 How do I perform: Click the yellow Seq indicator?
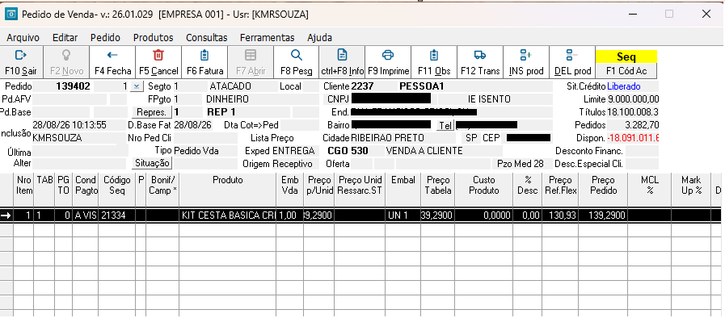[x=626, y=56]
